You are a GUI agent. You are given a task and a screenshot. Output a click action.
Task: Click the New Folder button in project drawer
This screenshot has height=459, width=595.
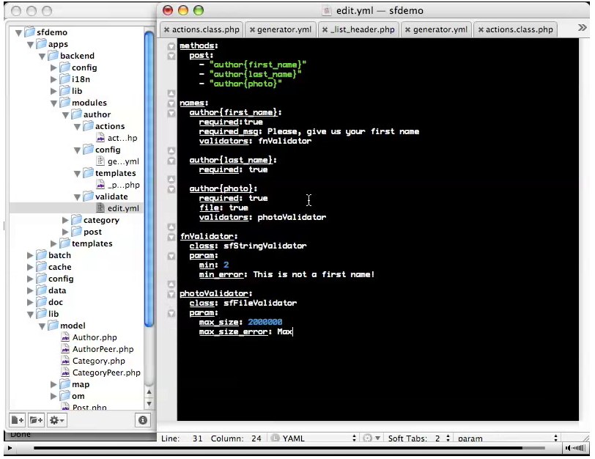tap(36, 420)
